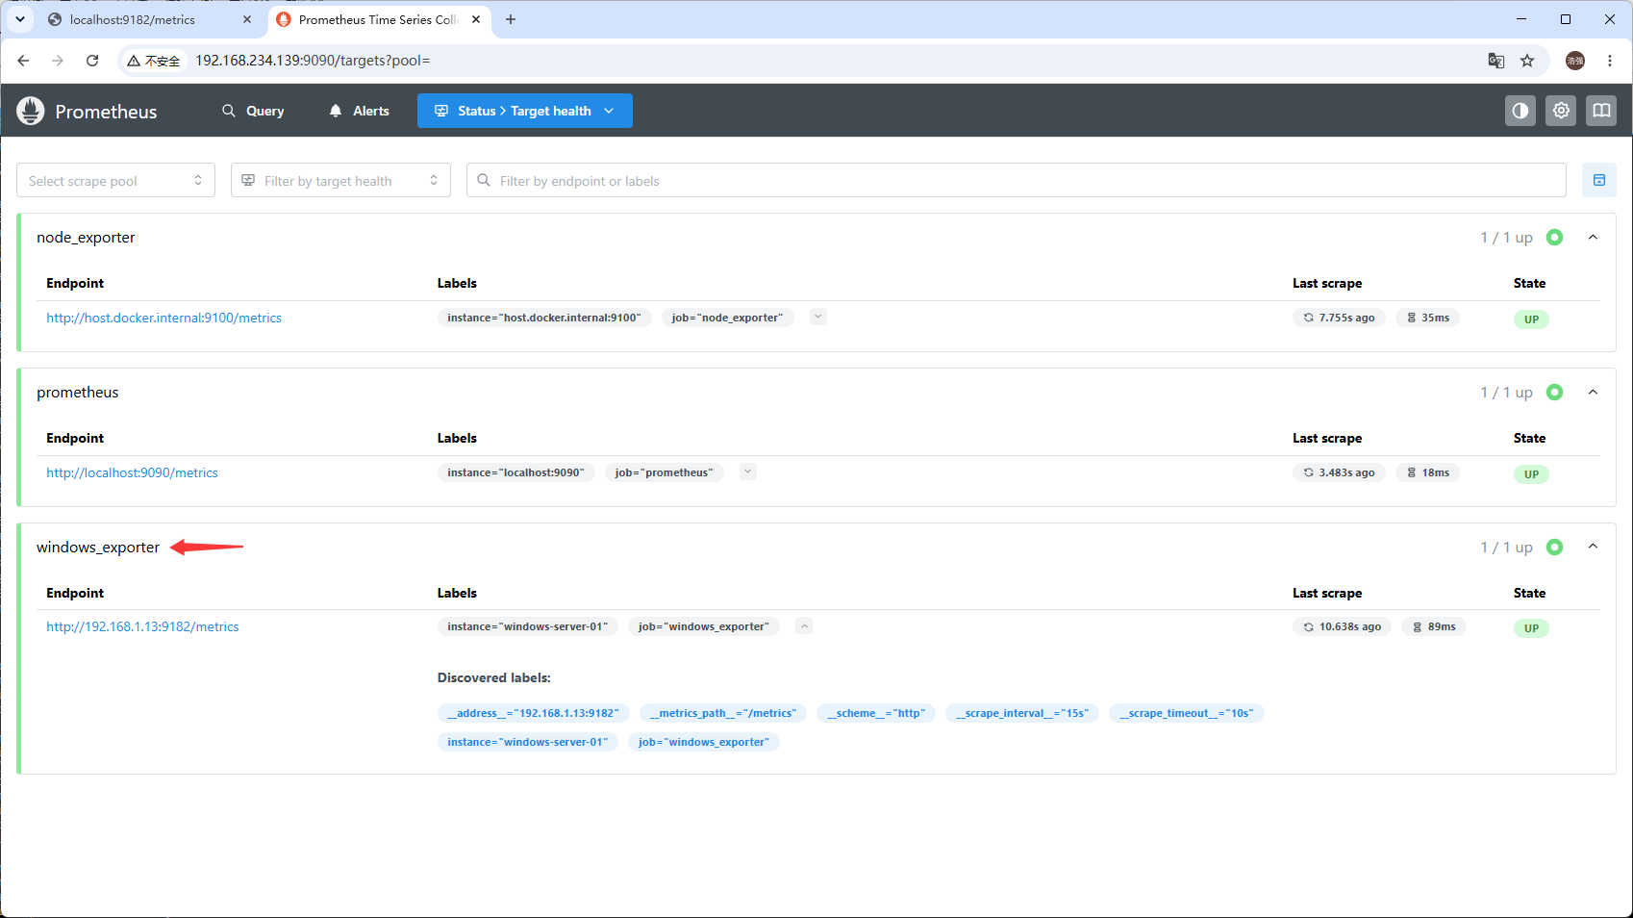Screen dimensions: 1633x918
Task: Click the browser forward arrow
Action: pyautogui.click(x=58, y=61)
